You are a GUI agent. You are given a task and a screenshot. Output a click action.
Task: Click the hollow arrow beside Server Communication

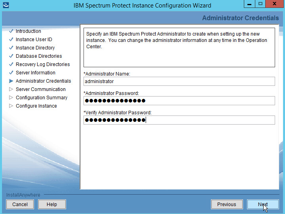coord(11,89)
